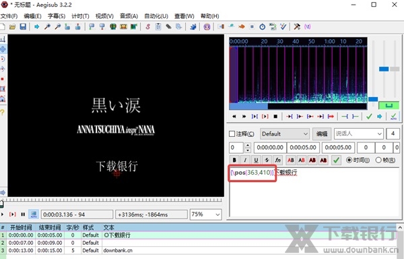Toggle underline formatting
Viewport: 404px width, 259px height.
[256, 161]
